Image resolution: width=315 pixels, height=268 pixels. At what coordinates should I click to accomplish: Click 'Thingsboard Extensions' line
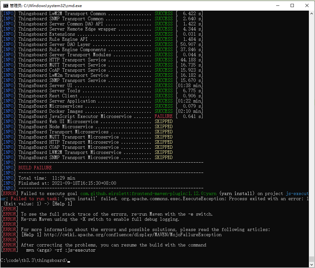102,34
